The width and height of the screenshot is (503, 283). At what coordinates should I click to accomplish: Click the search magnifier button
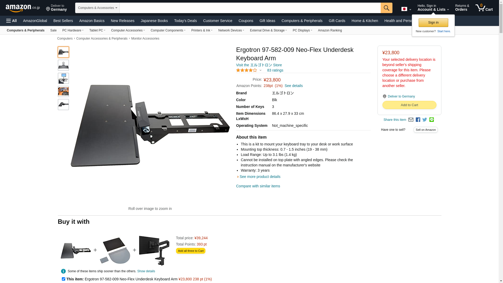point(386,8)
